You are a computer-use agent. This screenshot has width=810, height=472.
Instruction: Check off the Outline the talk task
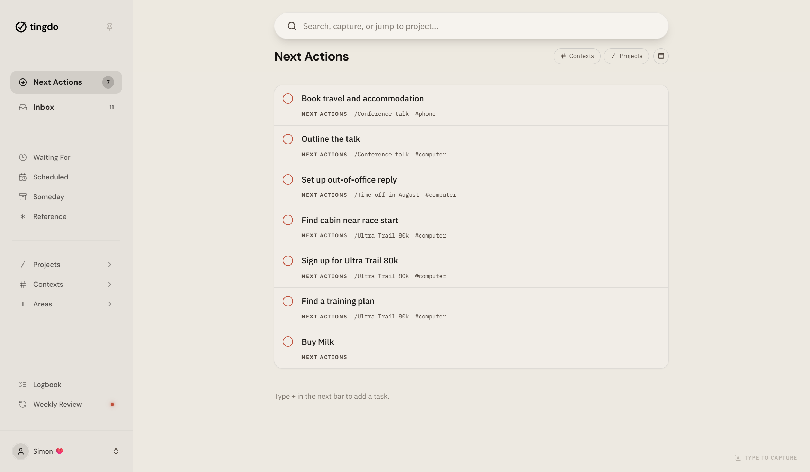288,139
